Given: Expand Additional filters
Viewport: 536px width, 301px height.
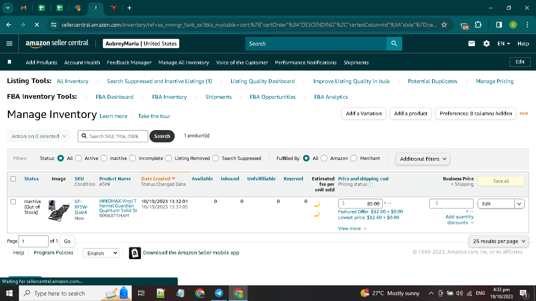Looking at the screenshot, I should [x=423, y=159].
